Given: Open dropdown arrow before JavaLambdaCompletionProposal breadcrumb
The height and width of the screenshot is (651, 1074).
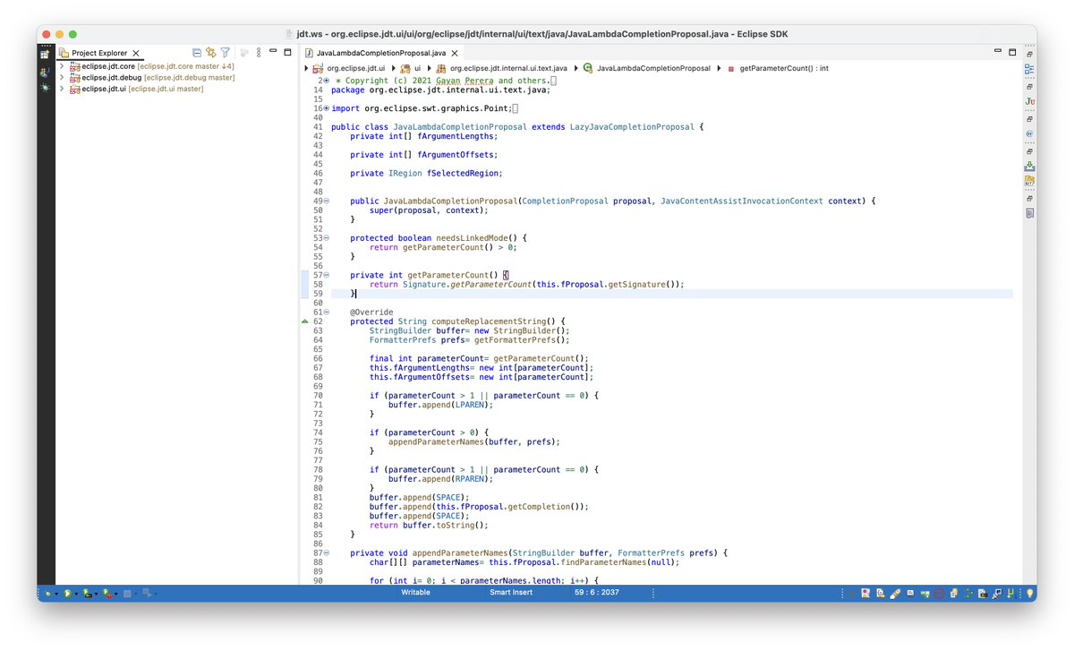Looking at the screenshot, I should [575, 68].
